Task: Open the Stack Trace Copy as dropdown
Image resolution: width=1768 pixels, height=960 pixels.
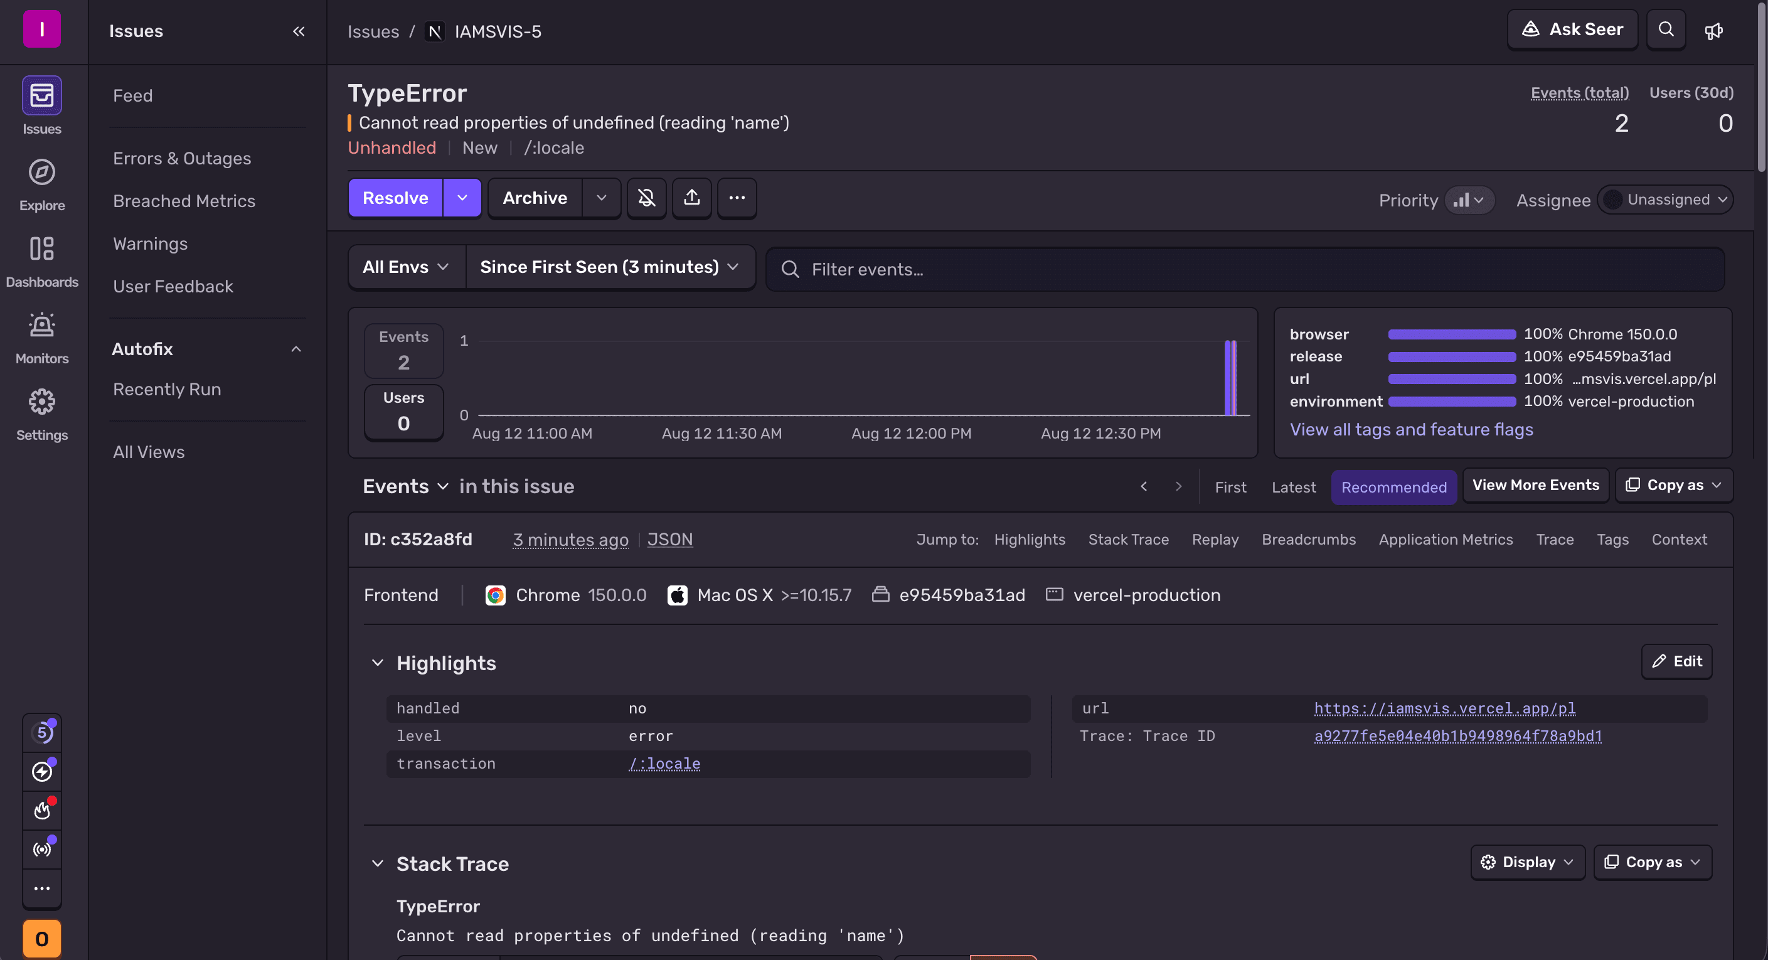Action: click(x=1652, y=863)
